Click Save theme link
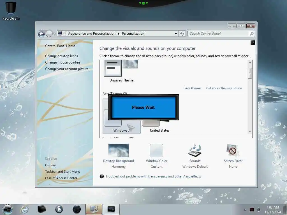Screen dimensions: 287x215 click(192, 88)
